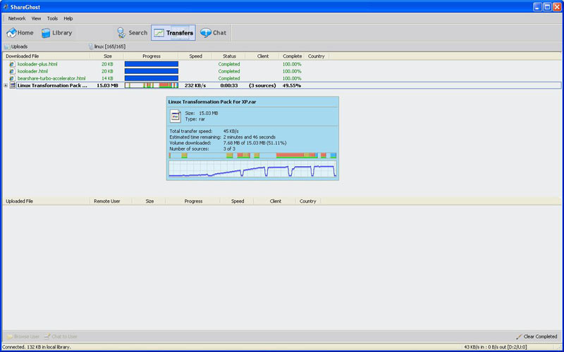564x352 pixels.
Task: Click the Clear Completed button
Action: point(537,337)
